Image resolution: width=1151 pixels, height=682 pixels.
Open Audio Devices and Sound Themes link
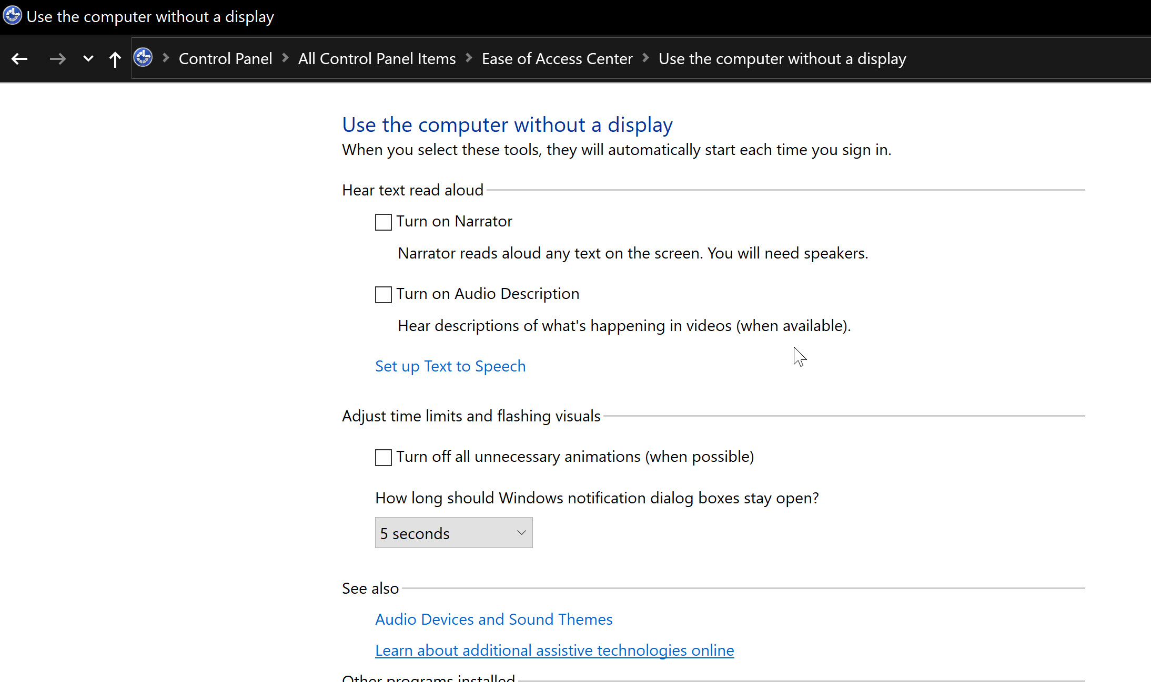pyautogui.click(x=493, y=619)
